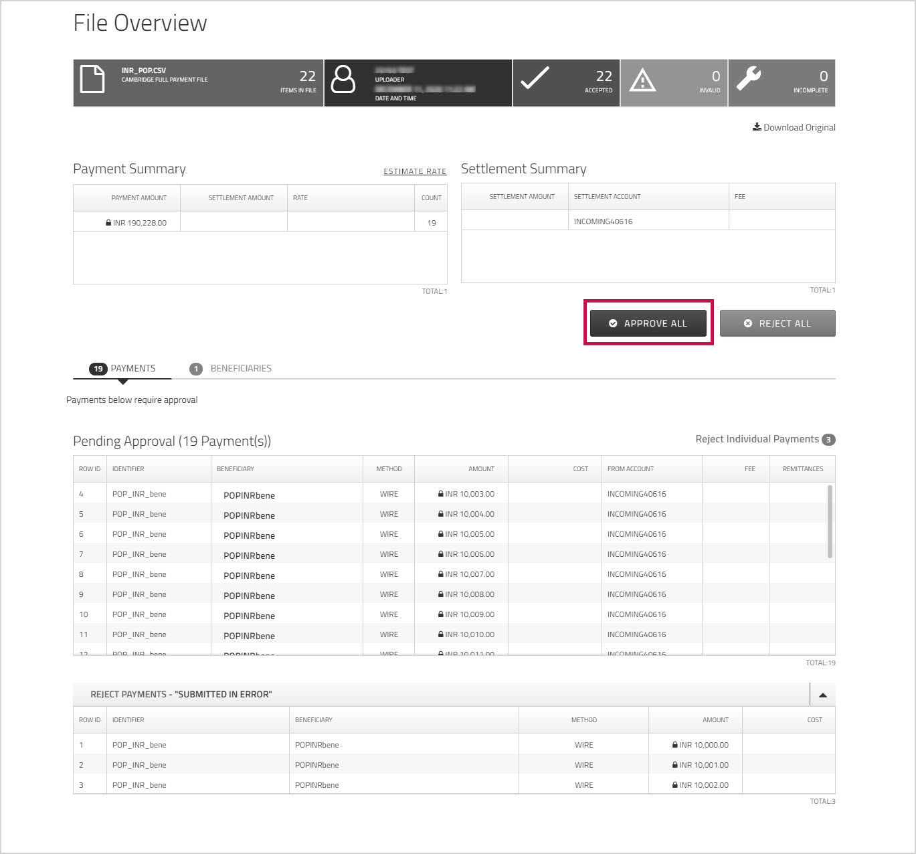Image resolution: width=916 pixels, height=854 pixels.
Task: Click row ID 4 in pending approval table
Action: (82, 494)
